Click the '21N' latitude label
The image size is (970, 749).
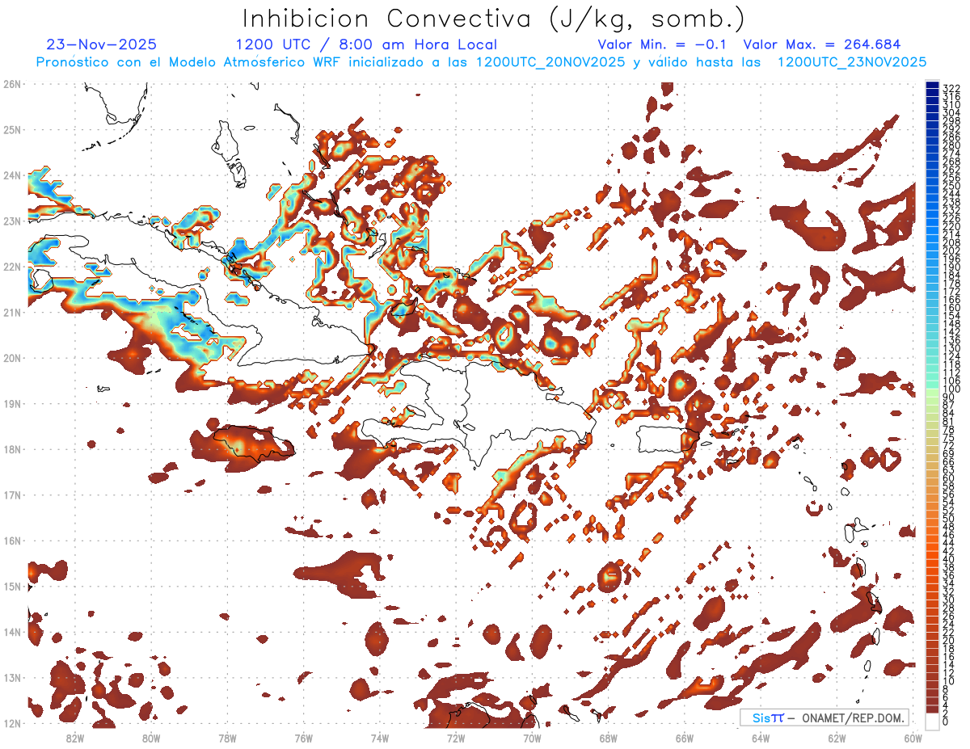click(11, 312)
